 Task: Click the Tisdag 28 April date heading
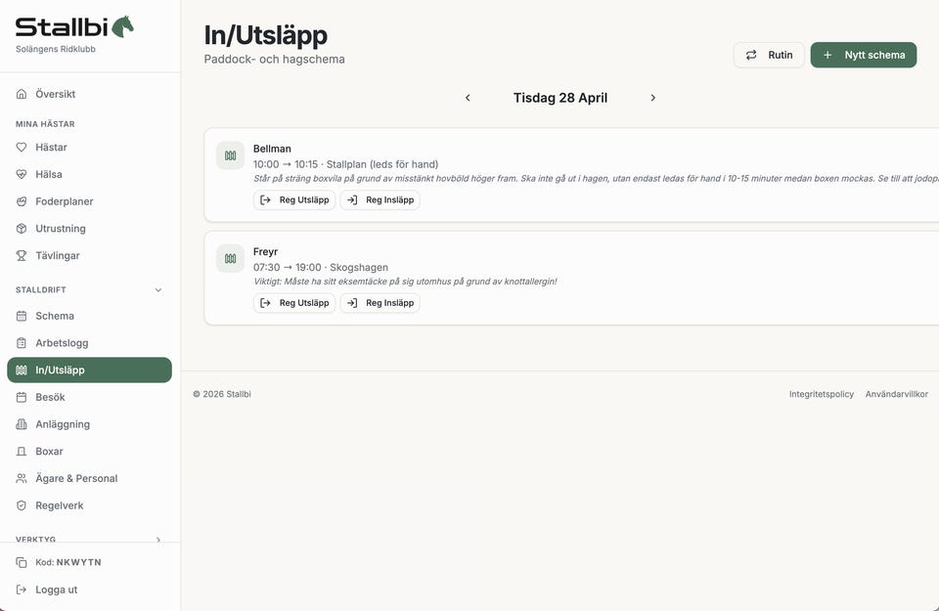[x=559, y=98]
